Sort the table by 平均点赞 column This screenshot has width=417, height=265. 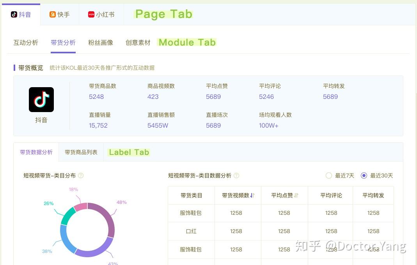(x=296, y=195)
